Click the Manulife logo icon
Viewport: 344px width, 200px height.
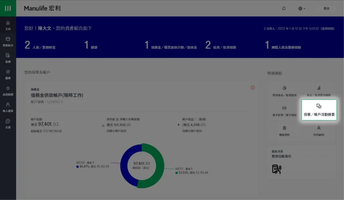click(x=8, y=8)
